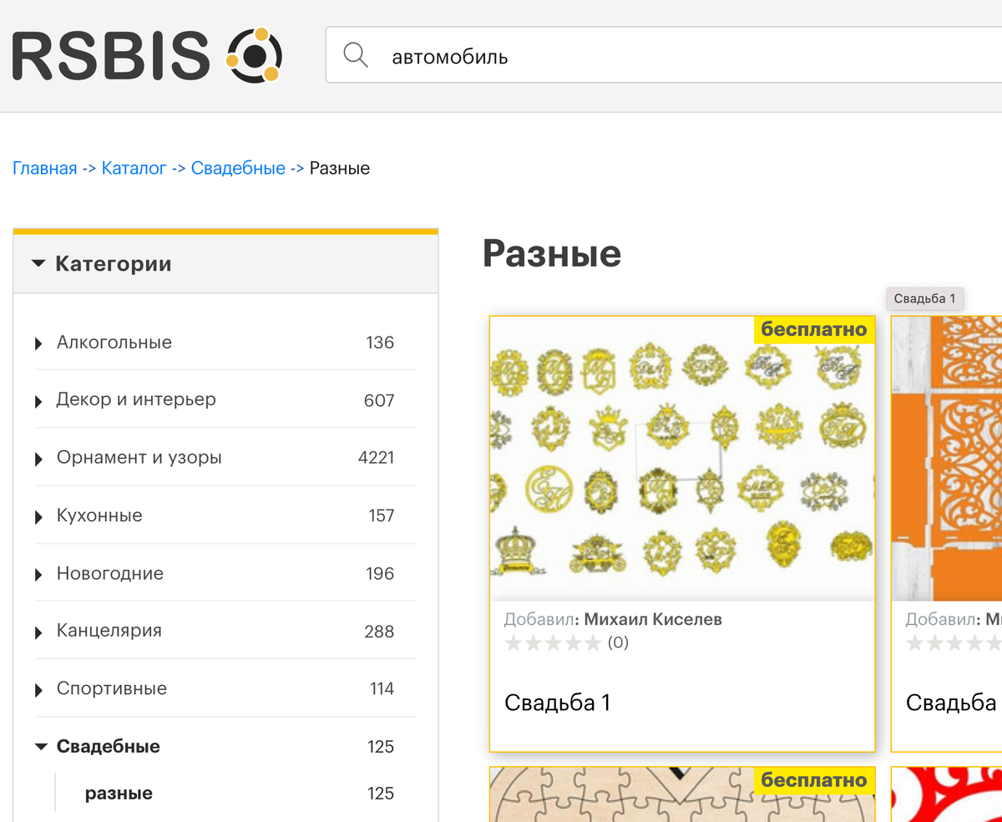Click the search magnifying glass icon

(356, 55)
